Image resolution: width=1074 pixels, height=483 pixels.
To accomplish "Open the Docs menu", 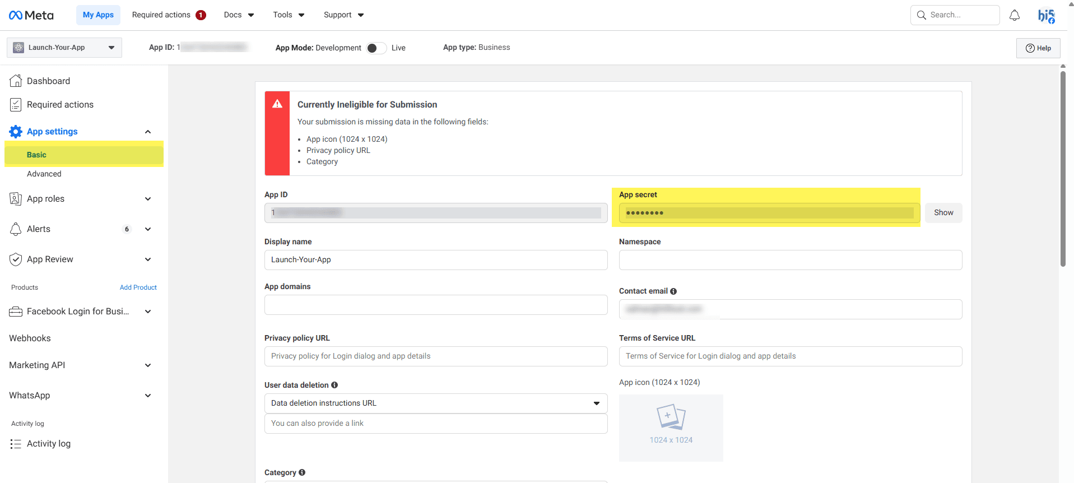I will (x=239, y=15).
